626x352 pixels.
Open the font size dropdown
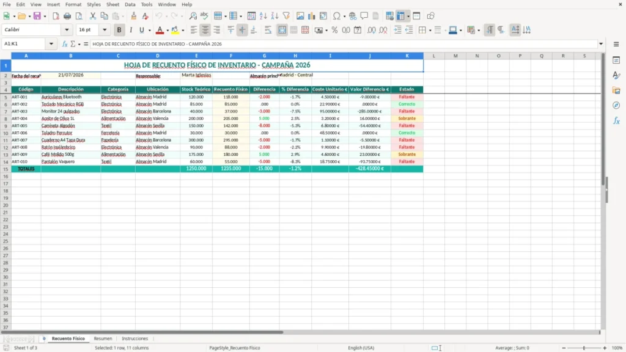pos(105,29)
